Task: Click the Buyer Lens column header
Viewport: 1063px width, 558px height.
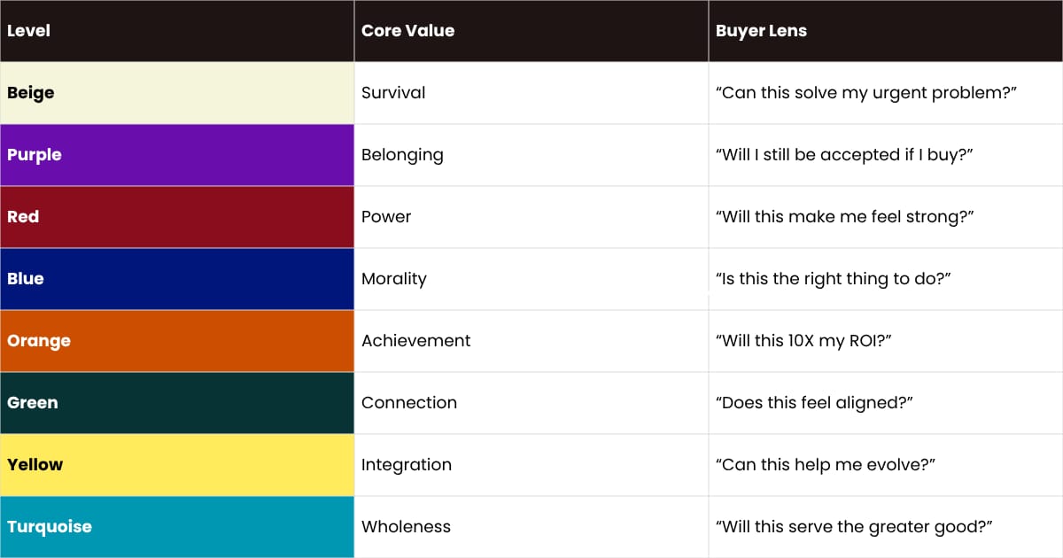Action: point(761,31)
